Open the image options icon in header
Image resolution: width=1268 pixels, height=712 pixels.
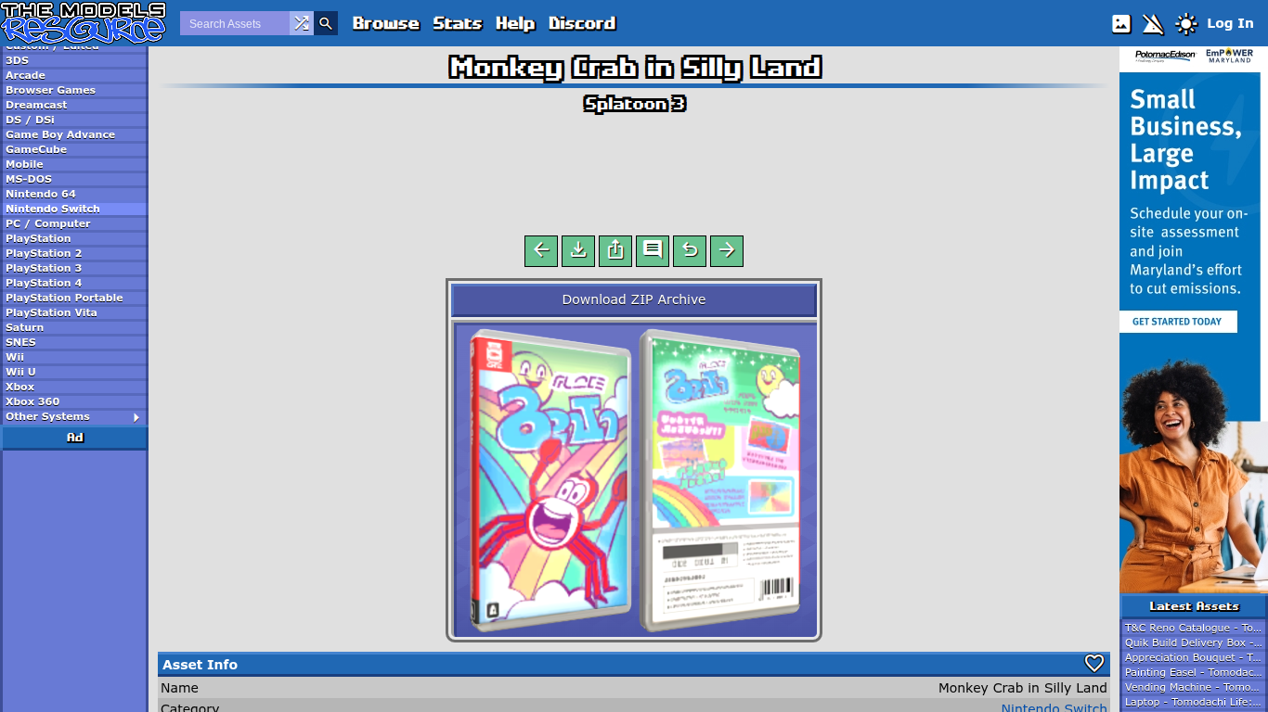[x=1121, y=24]
